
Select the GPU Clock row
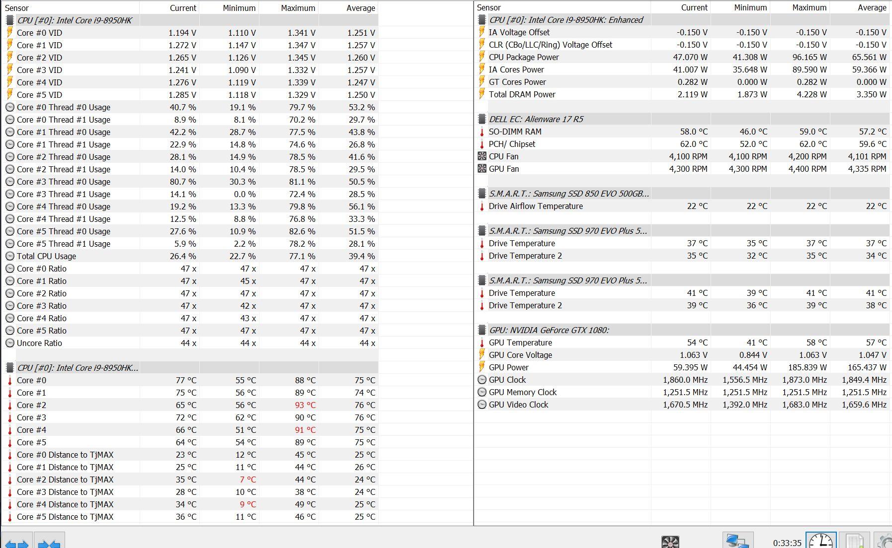click(682, 380)
